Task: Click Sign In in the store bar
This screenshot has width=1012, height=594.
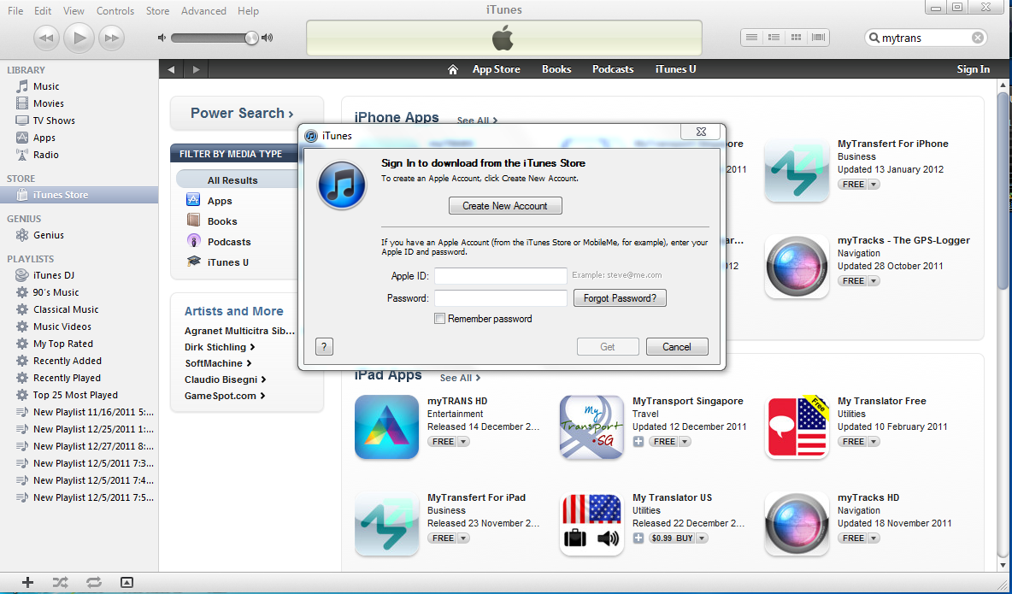Action: (x=973, y=69)
